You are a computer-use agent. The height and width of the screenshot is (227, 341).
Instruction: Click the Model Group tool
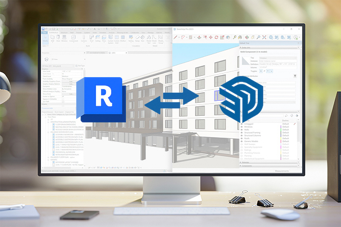(x=160, y=39)
